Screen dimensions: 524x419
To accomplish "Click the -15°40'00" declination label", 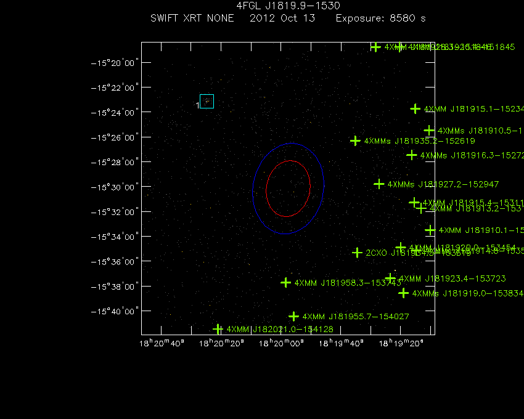I will click(x=115, y=311).
